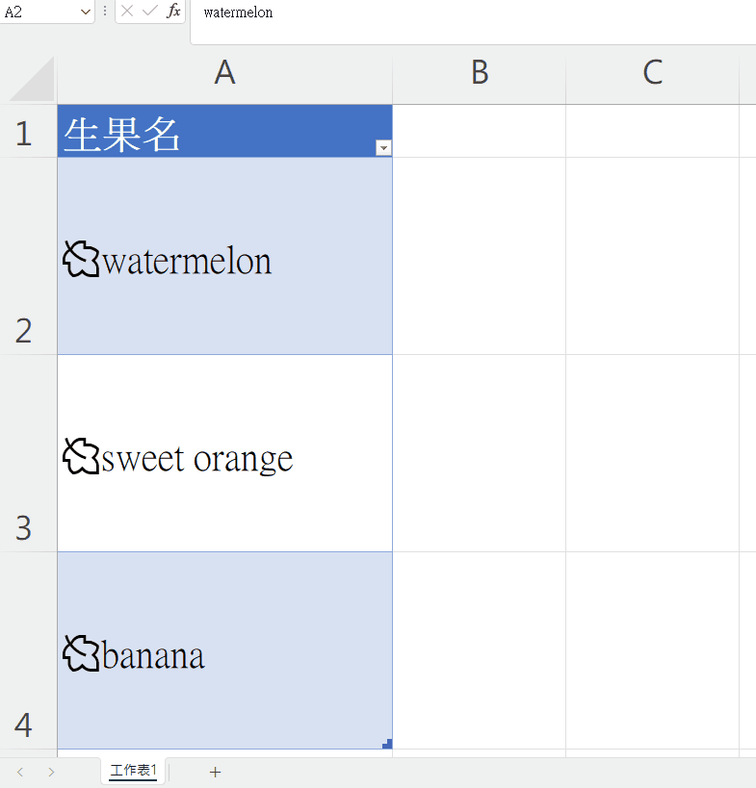Switch to the 工作表1 sheet tab

point(133,771)
